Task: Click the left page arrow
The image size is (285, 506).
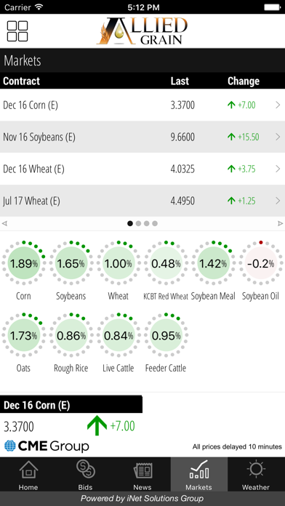Action: coord(4,223)
